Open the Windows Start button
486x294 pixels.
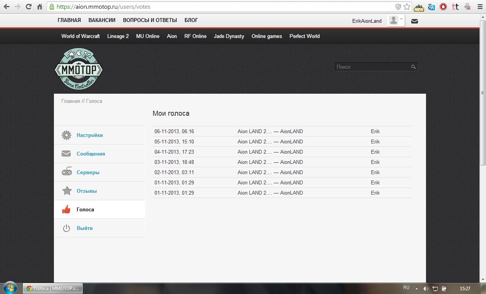click(x=10, y=288)
